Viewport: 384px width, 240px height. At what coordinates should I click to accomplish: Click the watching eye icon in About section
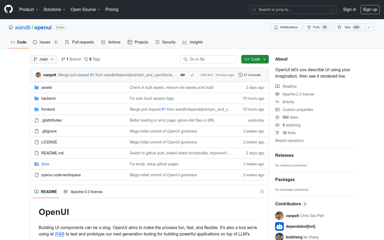[277, 125]
